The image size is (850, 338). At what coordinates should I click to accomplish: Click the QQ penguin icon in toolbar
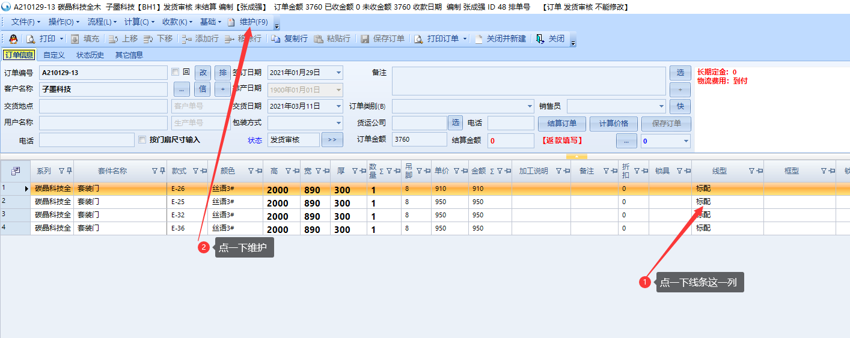point(13,39)
